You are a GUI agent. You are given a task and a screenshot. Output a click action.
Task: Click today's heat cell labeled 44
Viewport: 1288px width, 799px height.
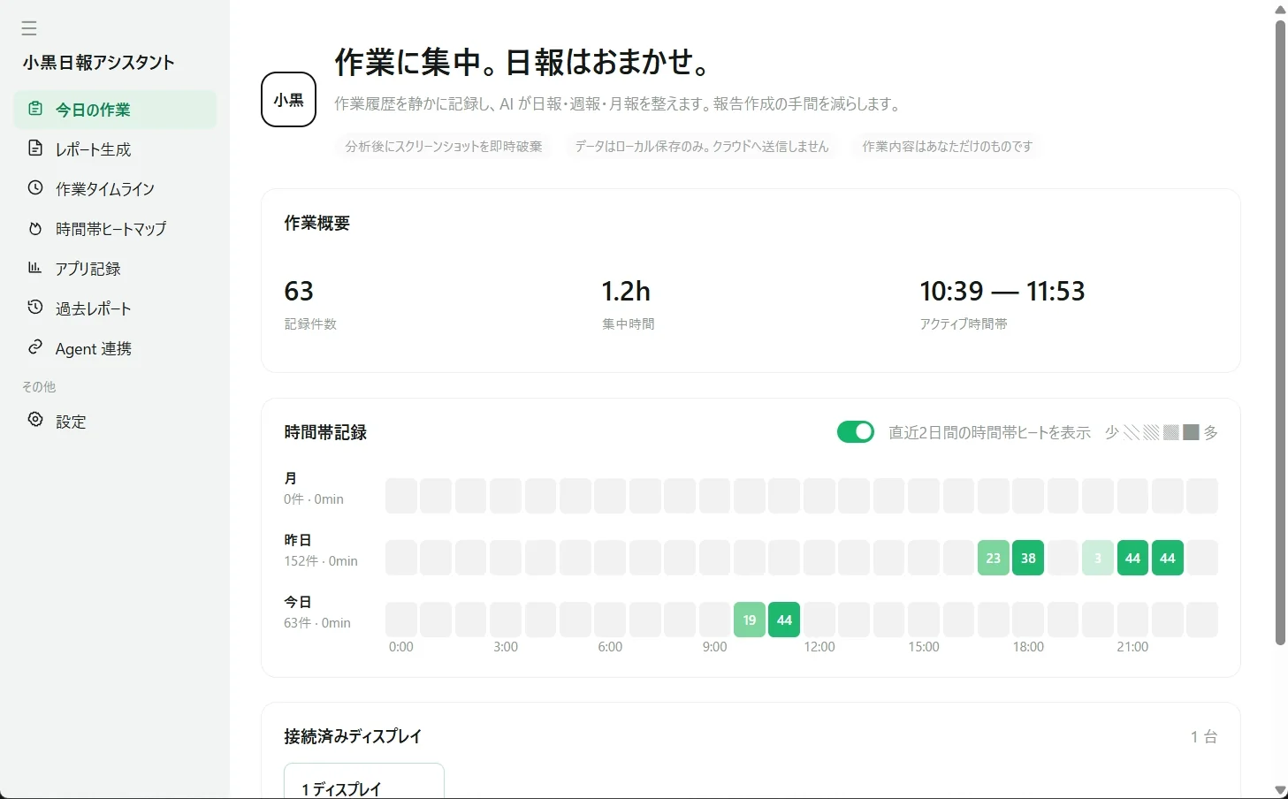tap(784, 620)
